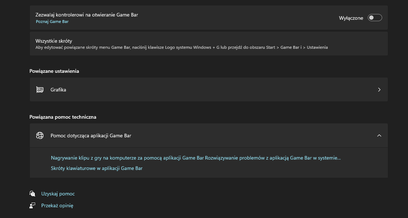Click the shortcut editing description under Wszystkie skróty
Image resolution: width=408 pixels, height=218 pixels.
pyautogui.click(x=182, y=47)
